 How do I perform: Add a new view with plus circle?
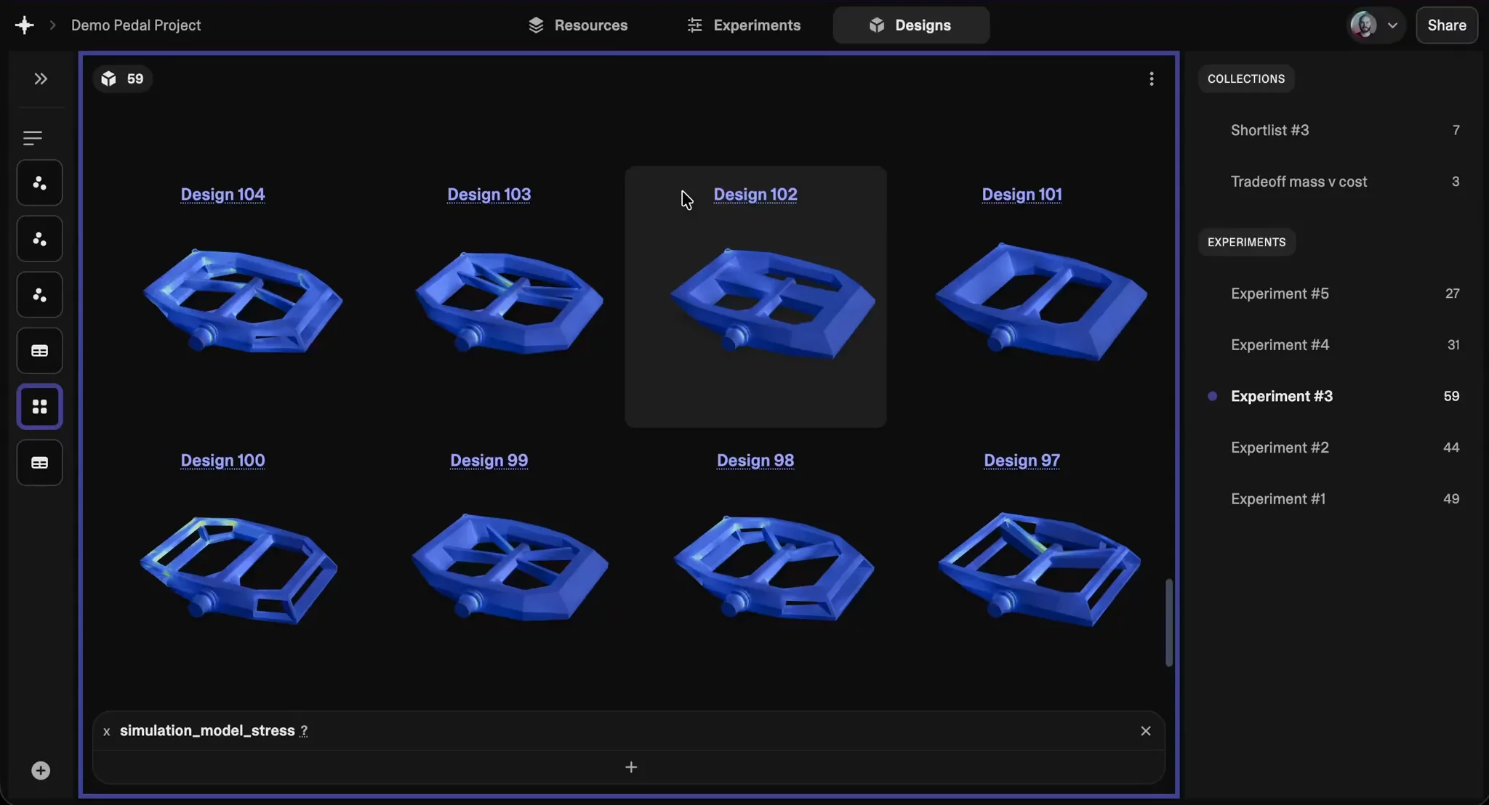[x=41, y=771]
